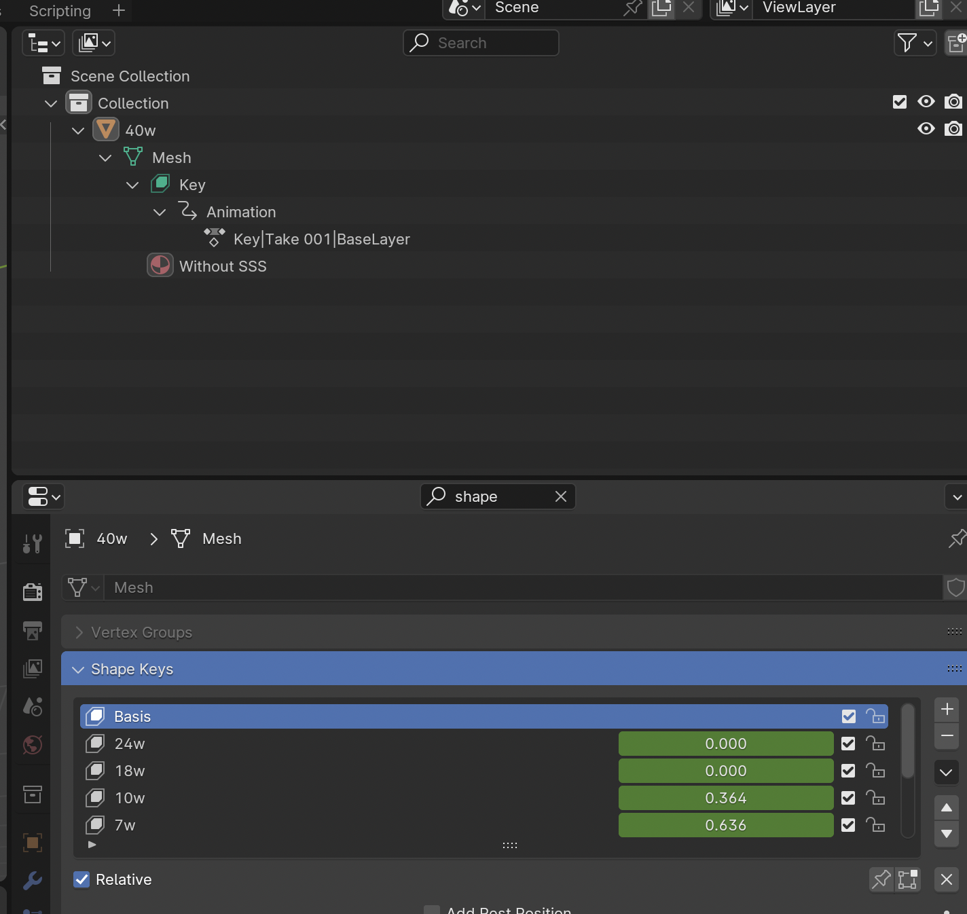Select the Without SSS material
The width and height of the screenshot is (967, 914).
[222, 266]
